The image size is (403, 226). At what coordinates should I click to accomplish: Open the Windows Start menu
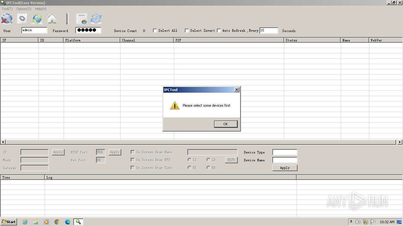(x=9, y=222)
